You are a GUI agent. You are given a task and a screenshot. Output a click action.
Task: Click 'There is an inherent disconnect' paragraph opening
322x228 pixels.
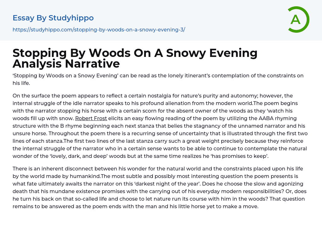(51, 169)
